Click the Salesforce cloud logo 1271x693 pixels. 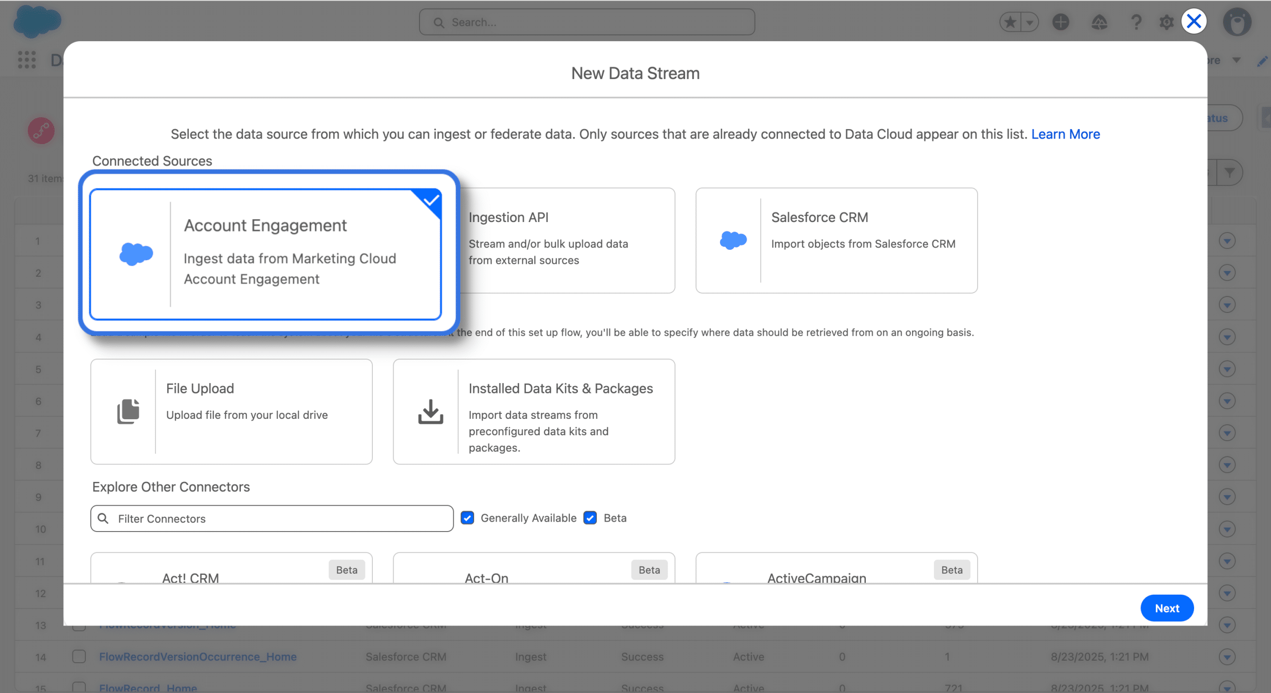tap(37, 21)
